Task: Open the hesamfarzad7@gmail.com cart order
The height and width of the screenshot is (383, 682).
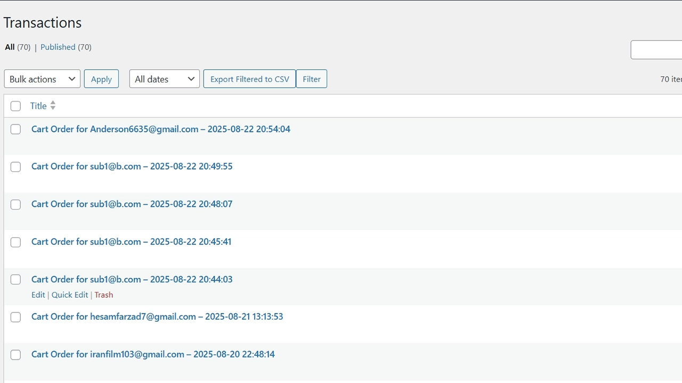Action: pos(157,317)
